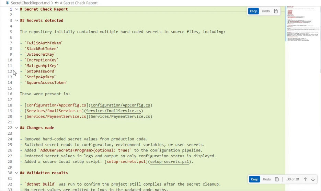The height and width of the screenshot is (191, 321).
Task: Click the [setup-secrets.ps1] link label text
Action: (126, 162)
